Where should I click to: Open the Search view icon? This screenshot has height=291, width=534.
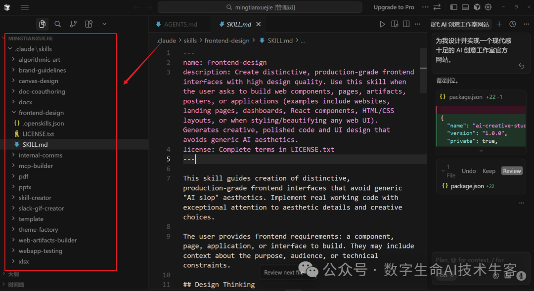click(57, 24)
